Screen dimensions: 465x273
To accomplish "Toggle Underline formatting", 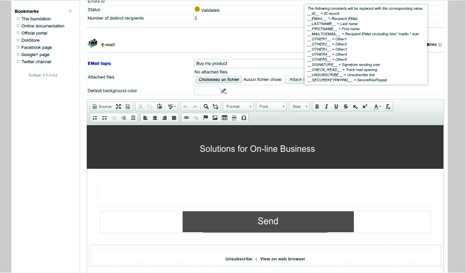I will coord(336,106).
